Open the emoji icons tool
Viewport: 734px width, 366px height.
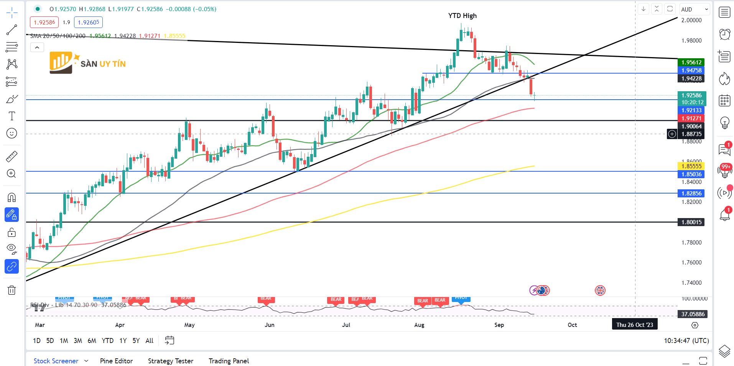(x=12, y=133)
